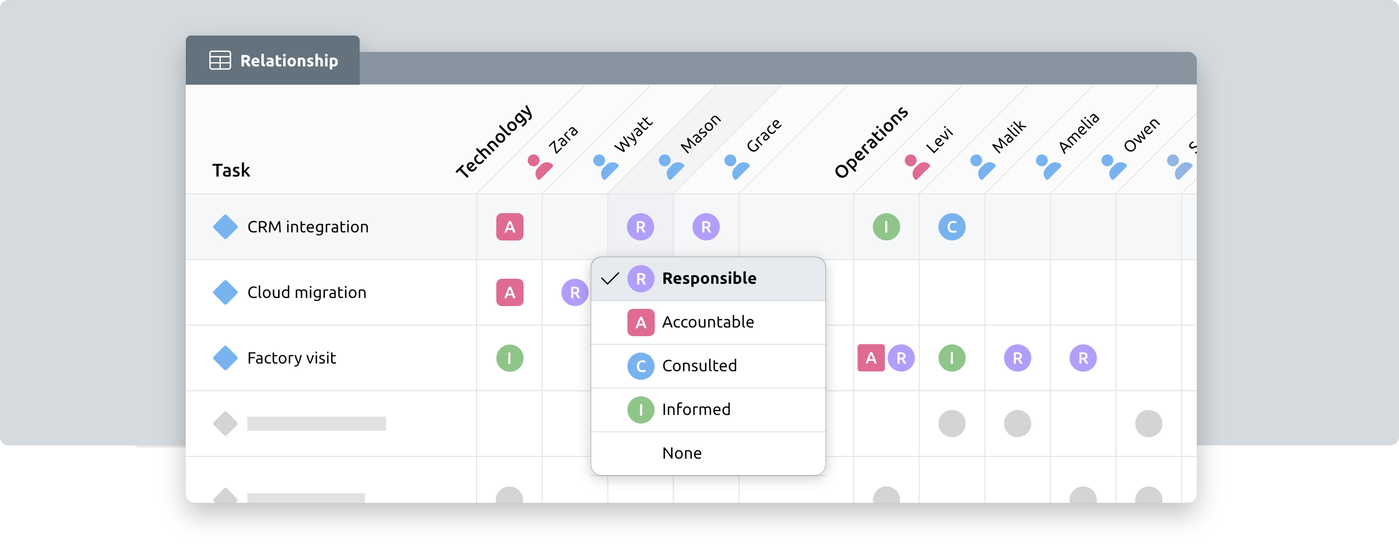Viewport: 1399px width, 552px height.
Task: Switch to the Relationship tab
Action: (x=273, y=60)
